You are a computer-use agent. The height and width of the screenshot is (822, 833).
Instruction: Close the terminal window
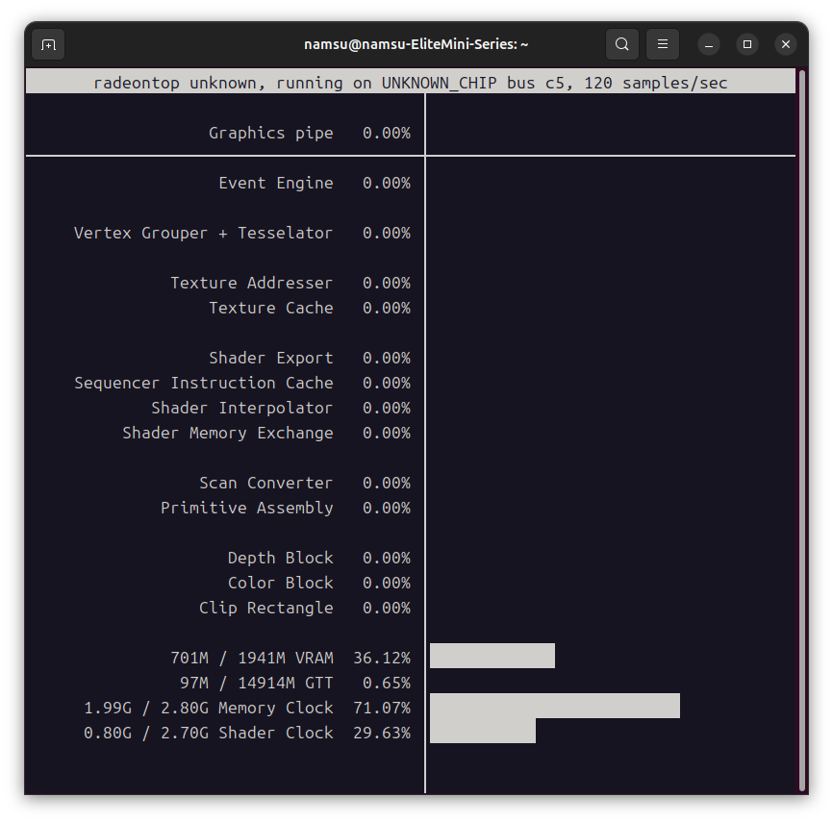pyautogui.click(x=786, y=44)
